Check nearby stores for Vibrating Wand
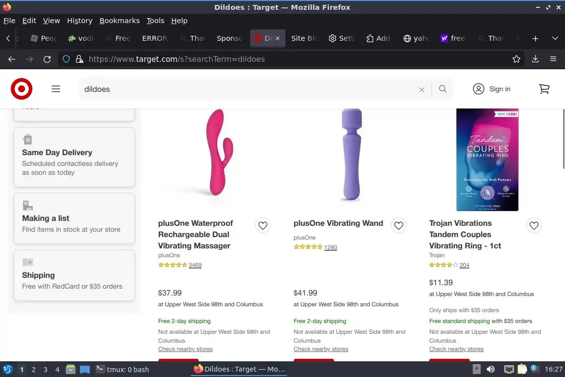 tap(321, 349)
